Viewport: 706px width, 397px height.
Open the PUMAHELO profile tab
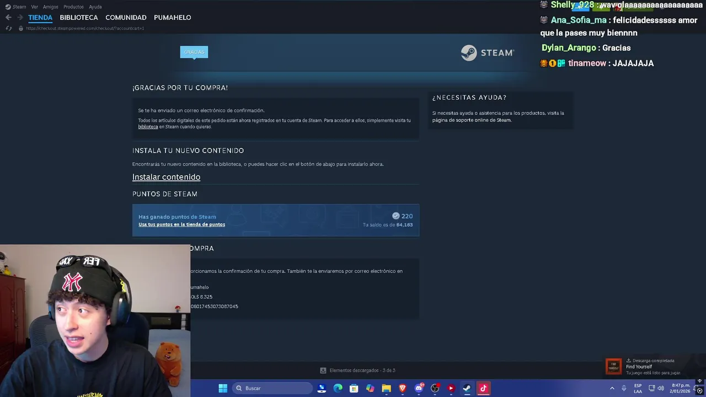173,18
